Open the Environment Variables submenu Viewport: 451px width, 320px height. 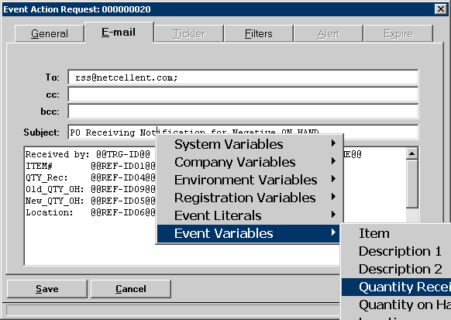(x=248, y=180)
